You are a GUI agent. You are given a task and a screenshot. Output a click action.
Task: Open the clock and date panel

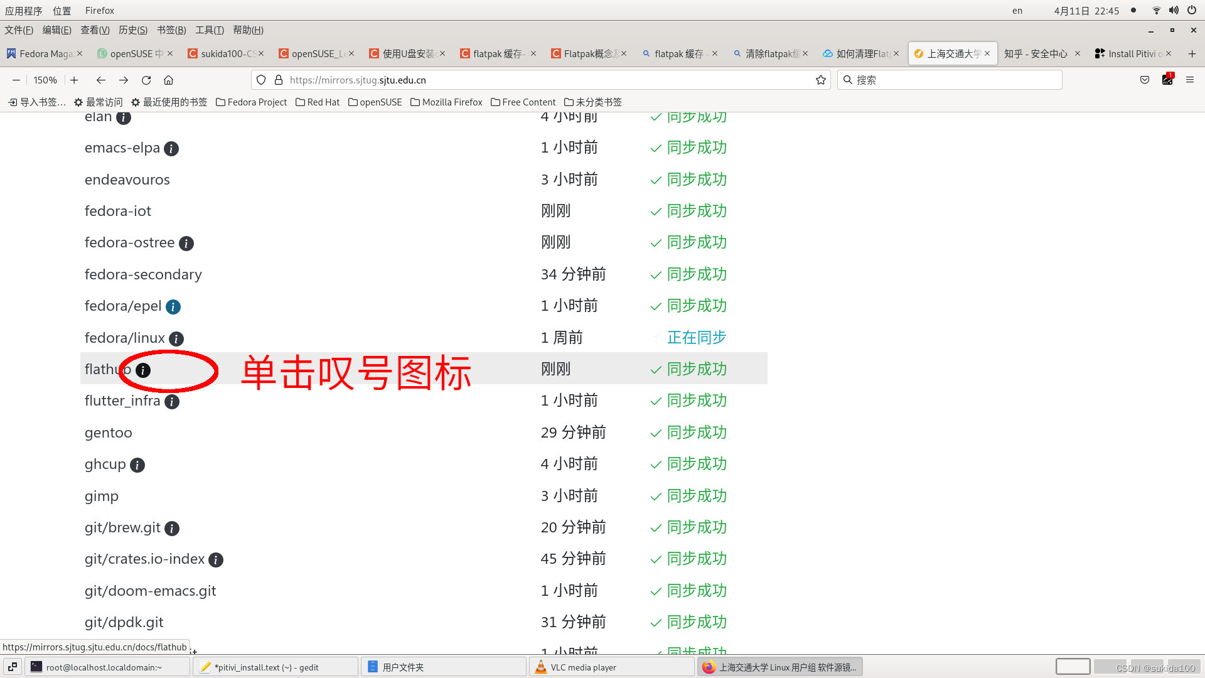tap(1086, 11)
